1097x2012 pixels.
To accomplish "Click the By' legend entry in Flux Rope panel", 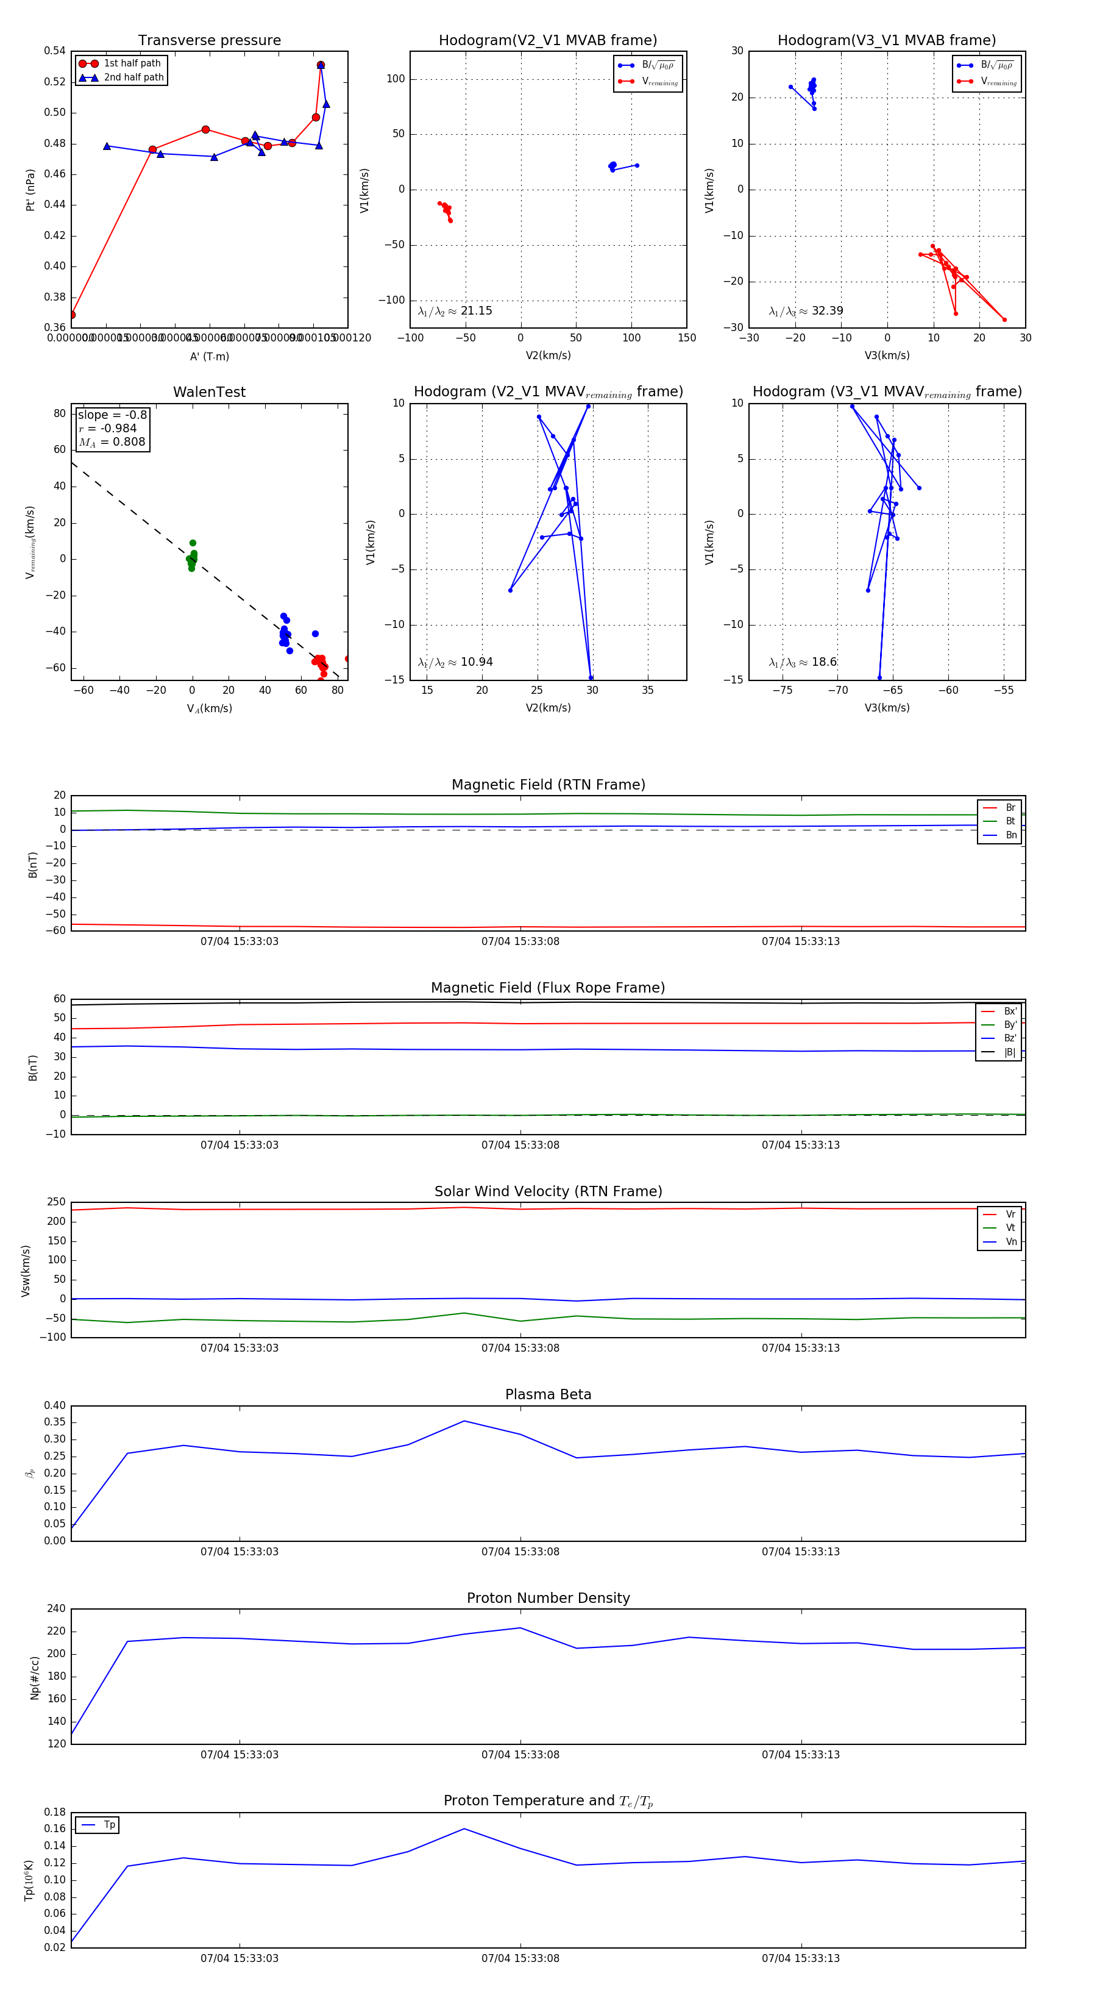I will point(1010,1025).
